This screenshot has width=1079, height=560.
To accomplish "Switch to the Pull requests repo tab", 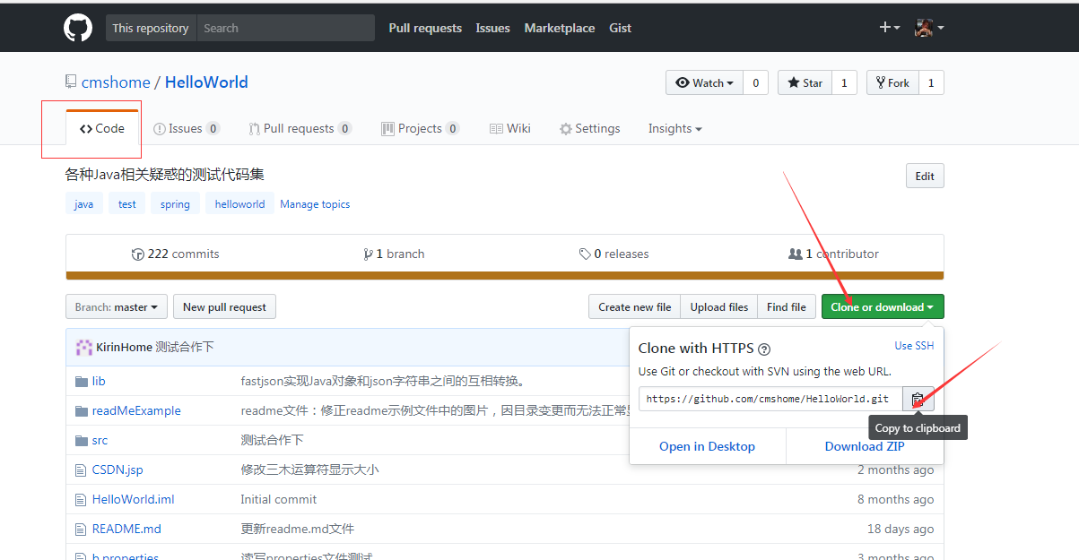I will click(300, 128).
